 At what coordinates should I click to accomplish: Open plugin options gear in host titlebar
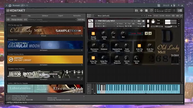tap(10, 6)
